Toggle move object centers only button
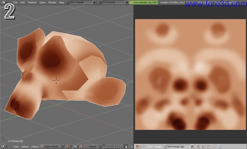The height and width of the screenshot is (149, 247). tap(81, 146)
